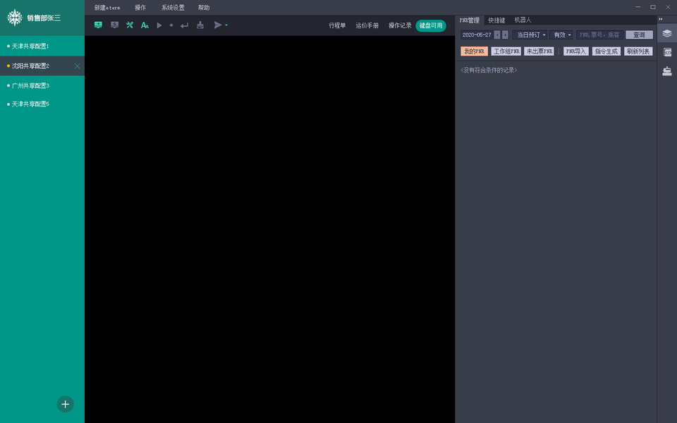Click the code brackets icon on right sidebar
This screenshot has width=677, height=423.
(x=667, y=52)
